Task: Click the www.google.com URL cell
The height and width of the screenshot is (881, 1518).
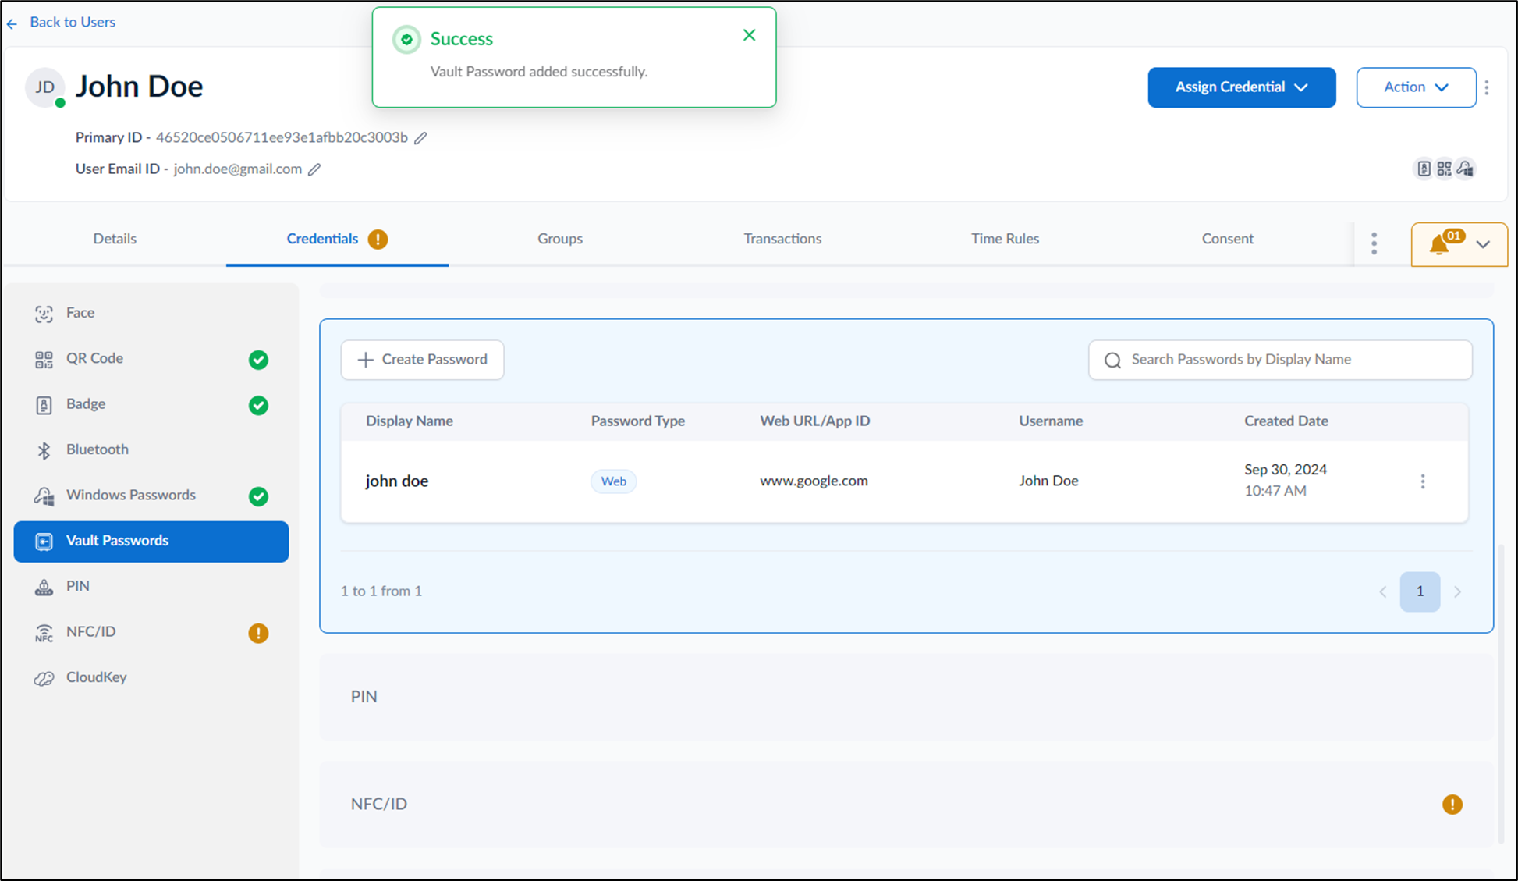Action: point(814,481)
